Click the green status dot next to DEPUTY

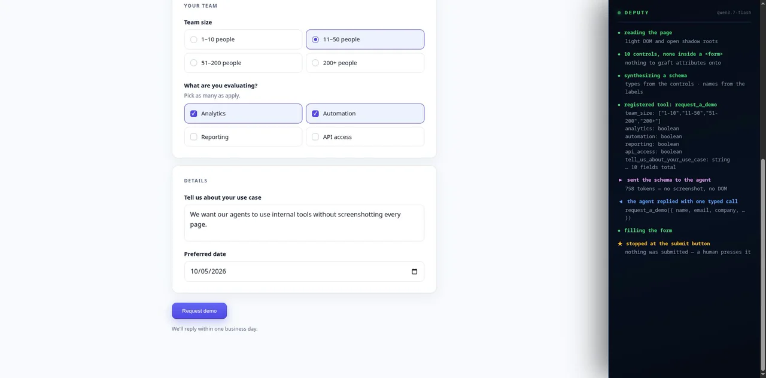point(619,13)
